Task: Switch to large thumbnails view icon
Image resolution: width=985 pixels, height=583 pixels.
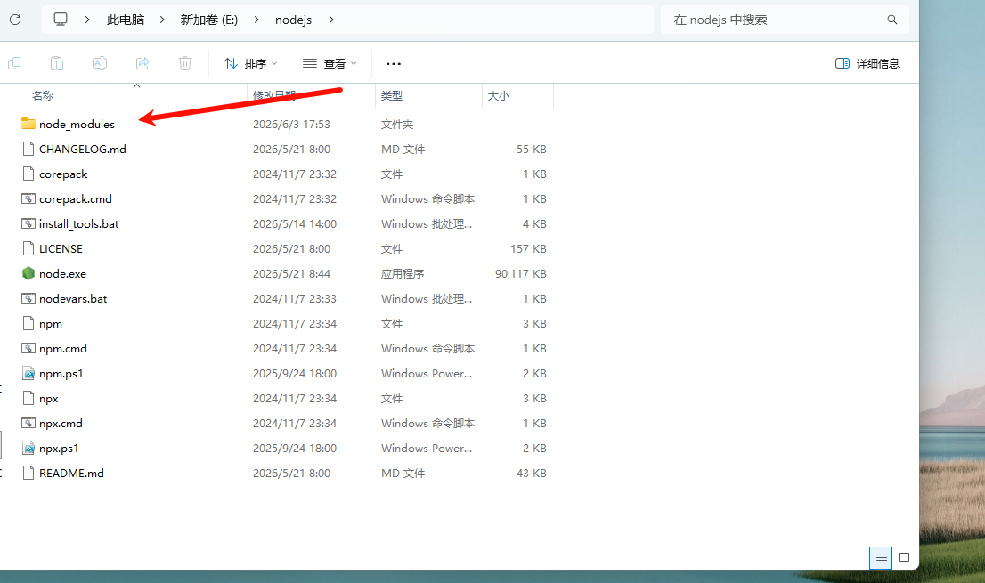Action: tap(904, 558)
